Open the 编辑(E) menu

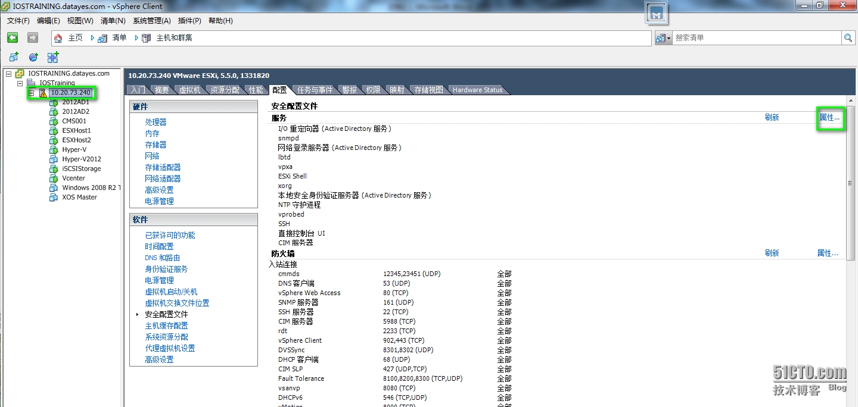[48, 21]
